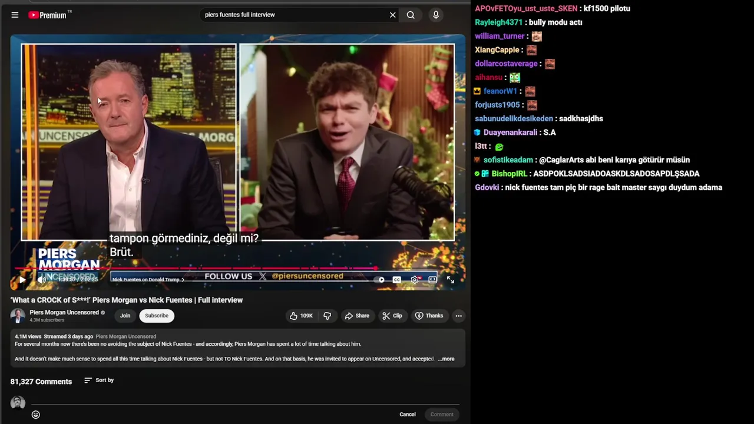The image size is (754, 424).
Task: Open the comments 'Sort by' dropdown
Action: coord(99,380)
